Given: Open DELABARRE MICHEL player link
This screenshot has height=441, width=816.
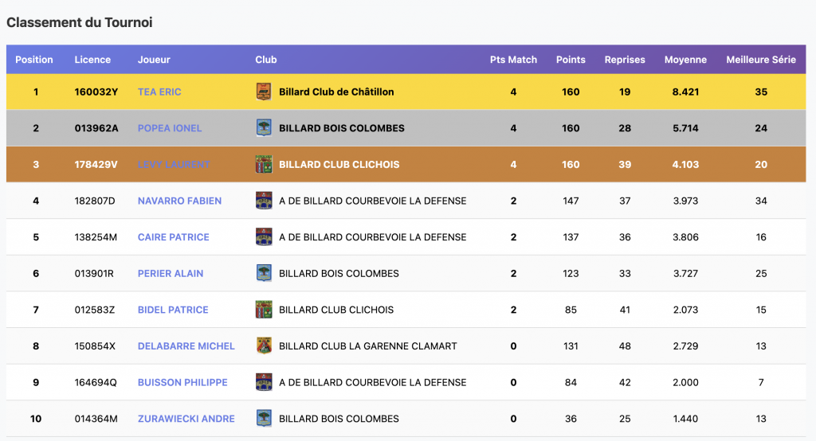Looking at the screenshot, I should click(186, 346).
